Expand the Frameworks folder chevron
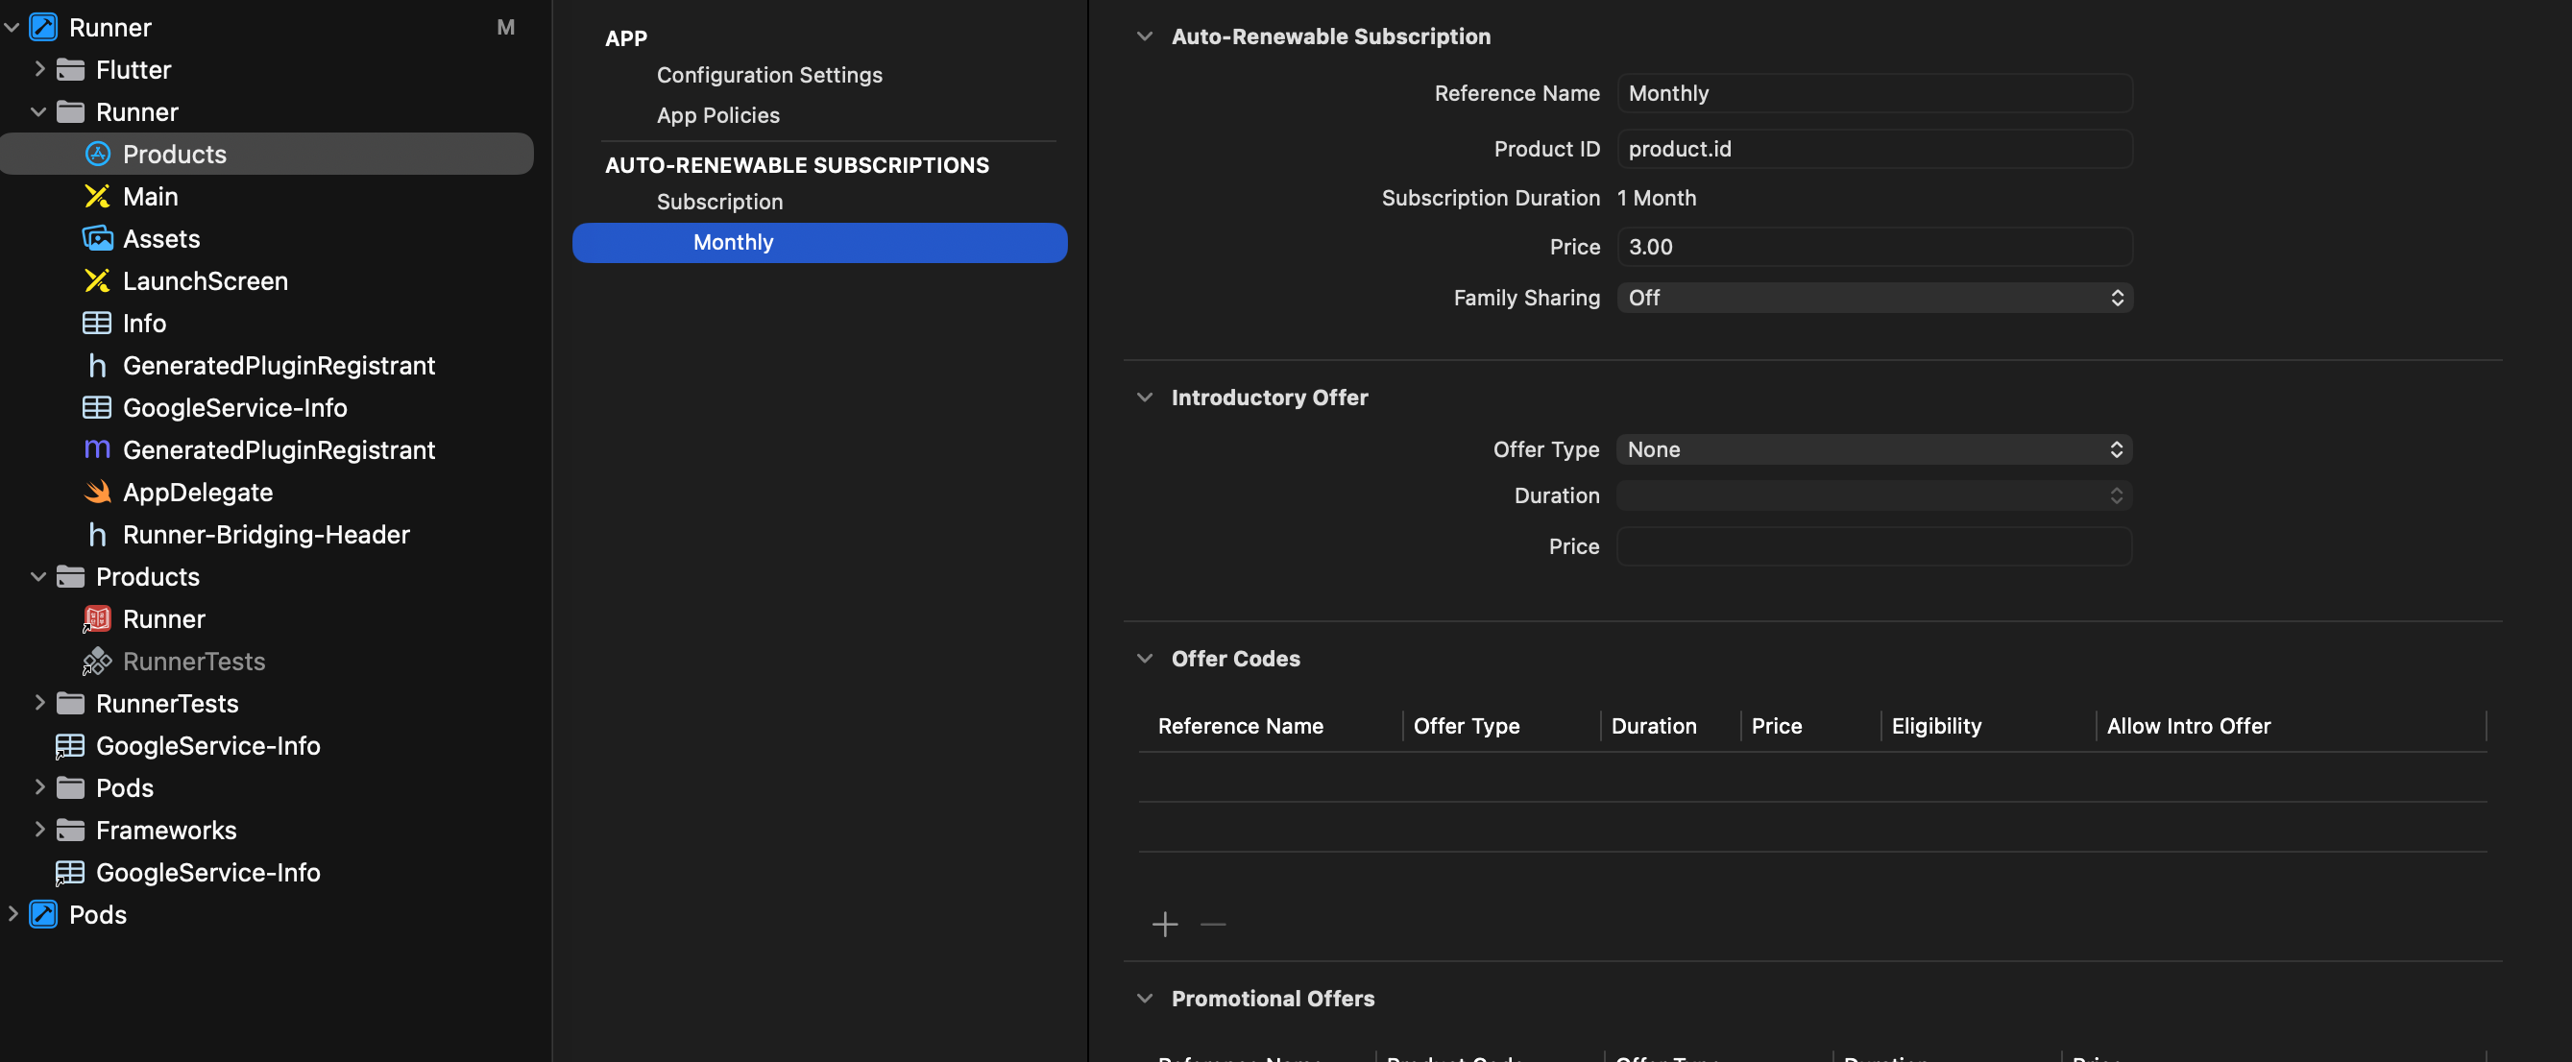The image size is (2572, 1062). click(x=39, y=830)
